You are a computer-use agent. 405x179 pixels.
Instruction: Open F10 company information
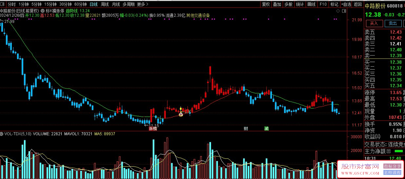(323, 4)
